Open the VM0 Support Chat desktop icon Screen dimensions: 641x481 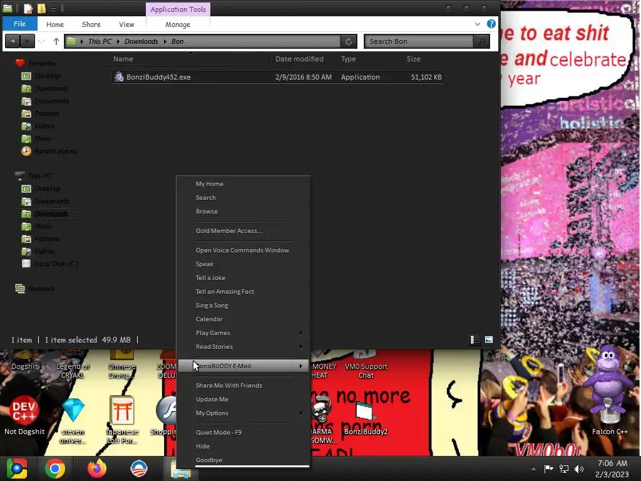(x=366, y=365)
